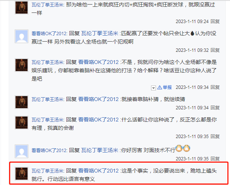Click 回复 on the 09:32 comment
The height and width of the screenshot is (185, 230).
215,50
